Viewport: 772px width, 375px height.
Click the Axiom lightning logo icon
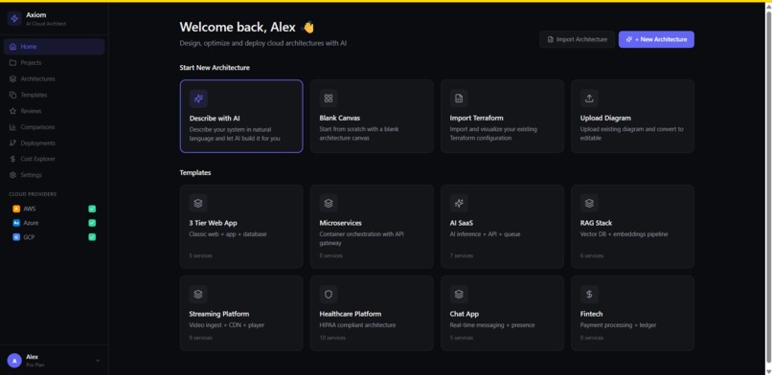click(x=14, y=19)
